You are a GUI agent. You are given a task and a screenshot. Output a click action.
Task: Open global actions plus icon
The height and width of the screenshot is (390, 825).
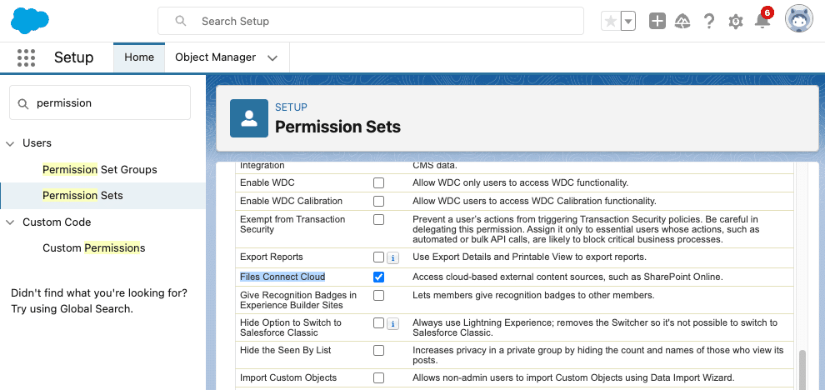(657, 22)
